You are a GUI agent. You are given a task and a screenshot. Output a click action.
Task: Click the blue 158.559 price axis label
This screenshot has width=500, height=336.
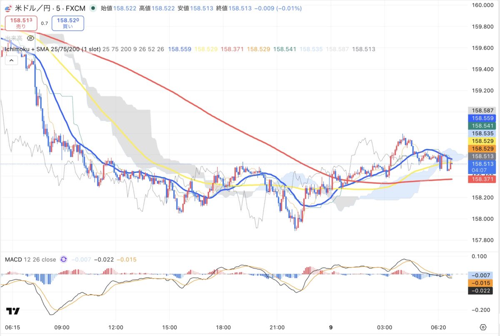click(482, 118)
